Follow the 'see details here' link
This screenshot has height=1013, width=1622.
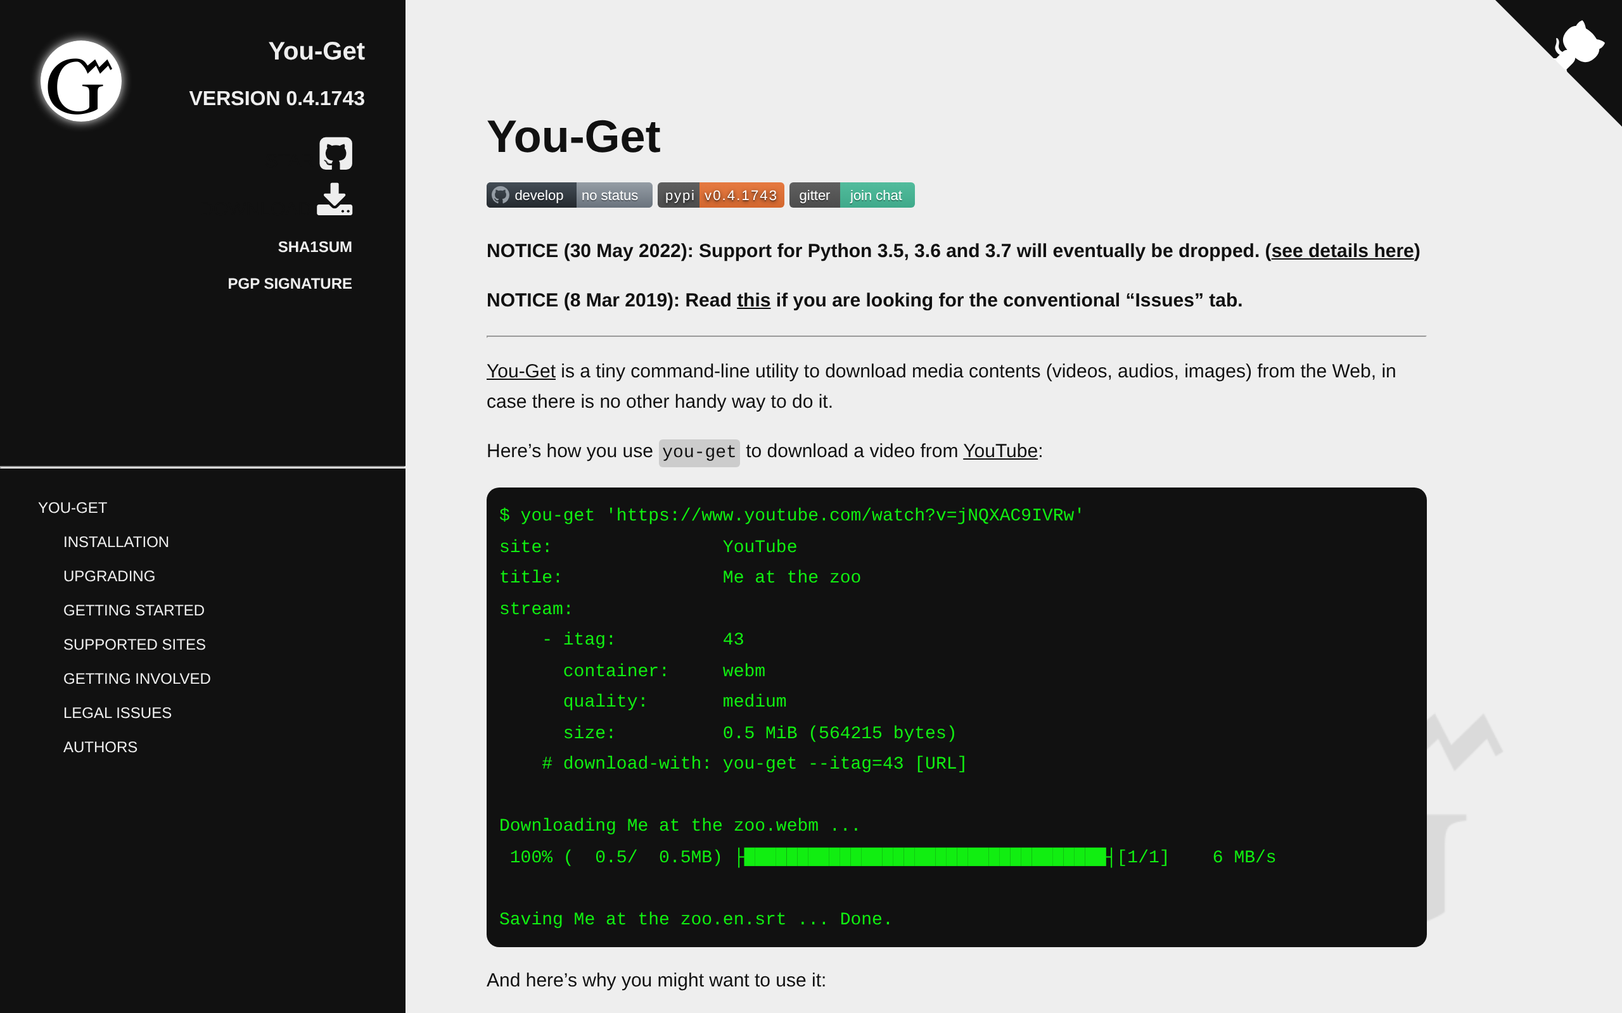1343,251
